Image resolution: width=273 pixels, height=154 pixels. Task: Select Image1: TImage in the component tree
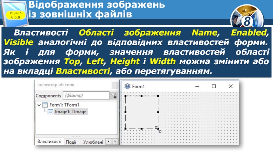pos(71,112)
